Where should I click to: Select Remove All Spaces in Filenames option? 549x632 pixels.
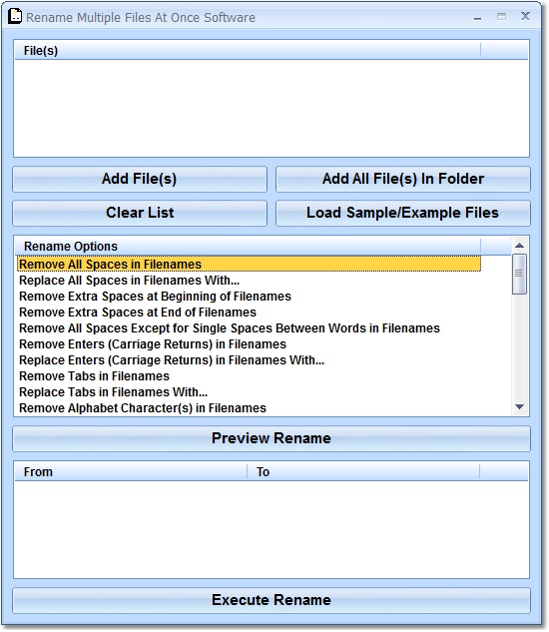click(x=250, y=265)
